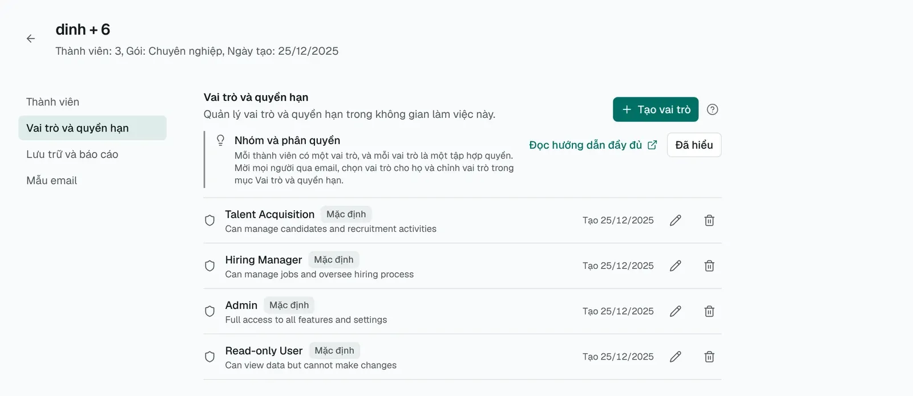Click the shield icon beside Hiring Manager
This screenshot has height=396, width=913.
(x=209, y=266)
